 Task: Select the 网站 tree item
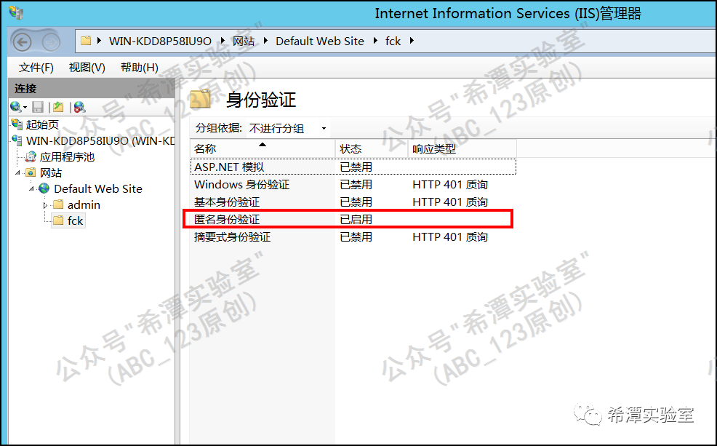pos(51,173)
